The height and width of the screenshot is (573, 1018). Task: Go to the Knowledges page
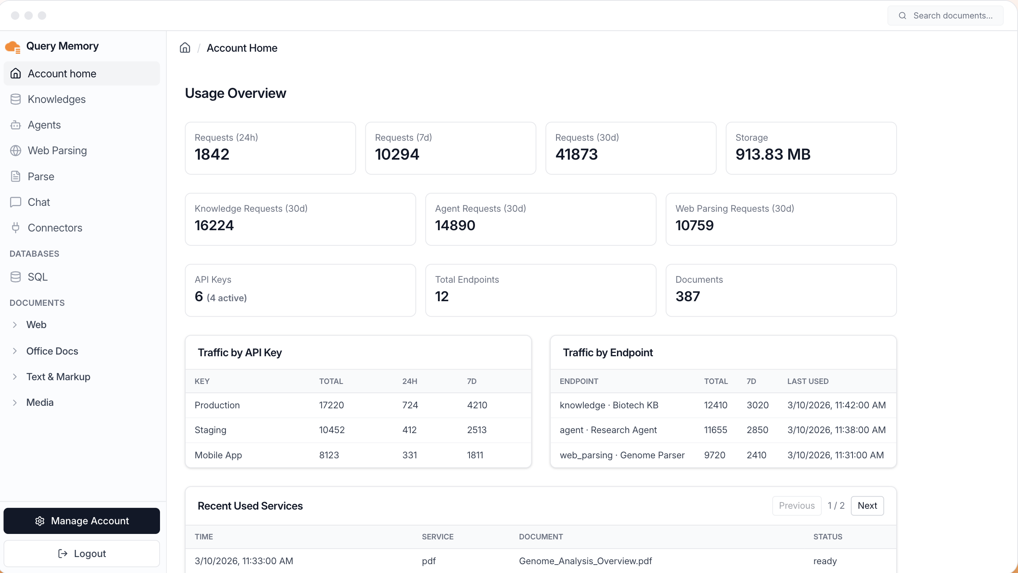click(57, 99)
